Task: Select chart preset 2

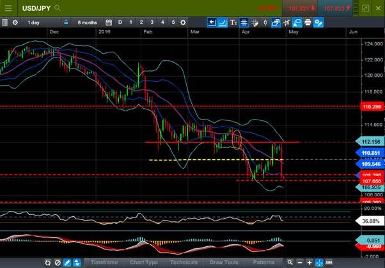Action: 141,22
